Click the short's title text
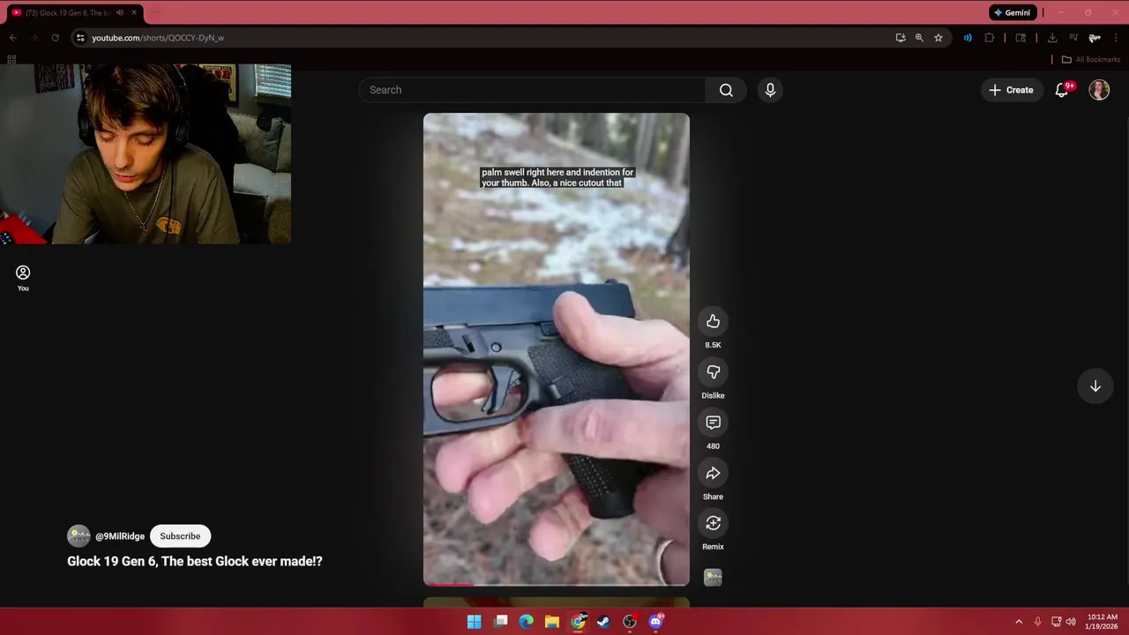1129x635 pixels. click(195, 561)
